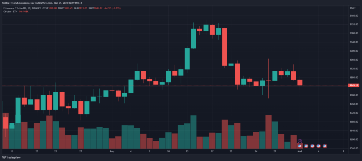Click the red 1845.17 current price label
Image resolution: width=362 pixels, height=161 pixels.
[x=354, y=85]
